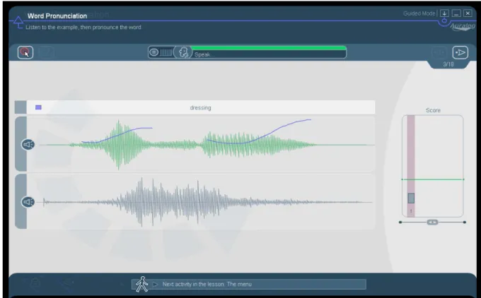The height and width of the screenshot is (298, 481).
Task: Pause the speech recognition progress
Action: [x=153, y=52]
